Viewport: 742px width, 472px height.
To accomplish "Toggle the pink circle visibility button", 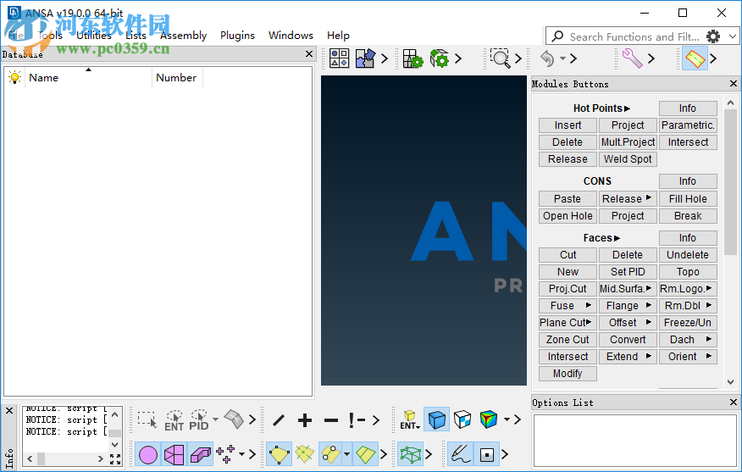I will pos(148,454).
